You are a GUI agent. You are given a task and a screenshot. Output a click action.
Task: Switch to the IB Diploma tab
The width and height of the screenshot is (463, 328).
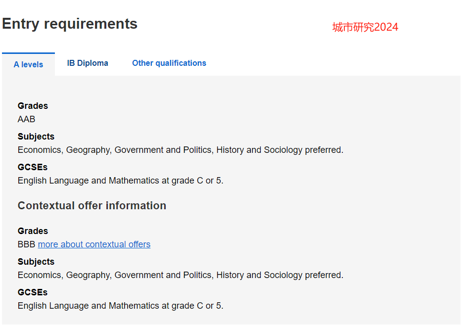[88, 63]
